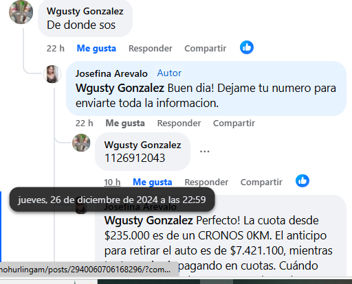The image size is (352, 284).
Task: Open Josefina Arevalo author name link
Action: pos(111,73)
